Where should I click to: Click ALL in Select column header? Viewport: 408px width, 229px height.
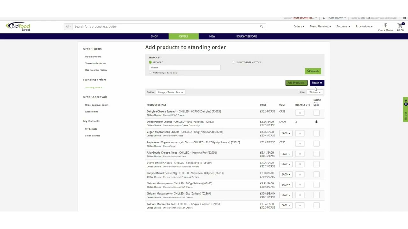click(315, 102)
